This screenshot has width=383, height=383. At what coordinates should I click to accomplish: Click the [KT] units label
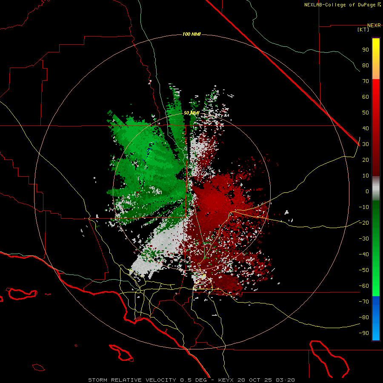363,29
